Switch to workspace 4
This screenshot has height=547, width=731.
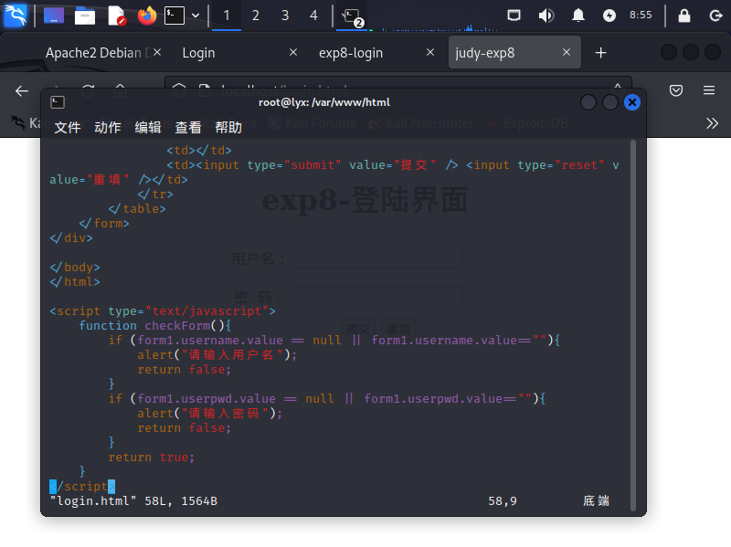pos(313,16)
